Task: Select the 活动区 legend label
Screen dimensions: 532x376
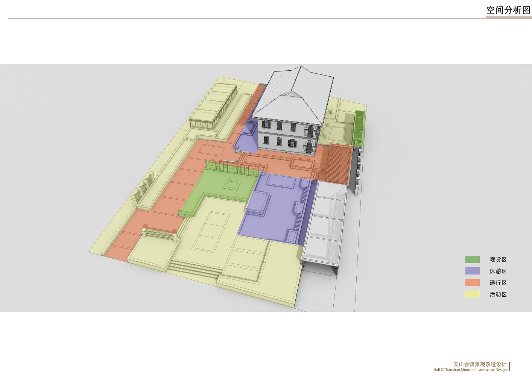Action: (x=498, y=294)
